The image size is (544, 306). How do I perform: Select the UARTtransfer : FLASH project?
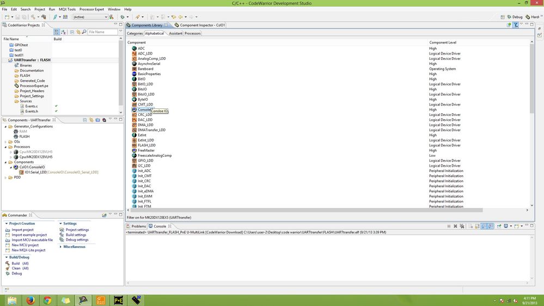coord(32,60)
